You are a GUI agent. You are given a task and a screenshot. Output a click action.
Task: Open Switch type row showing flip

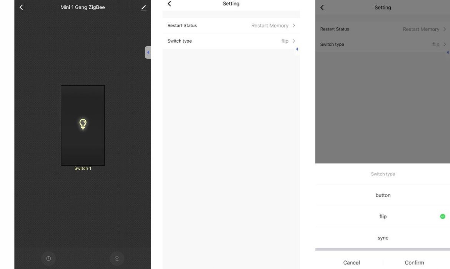click(231, 41)
